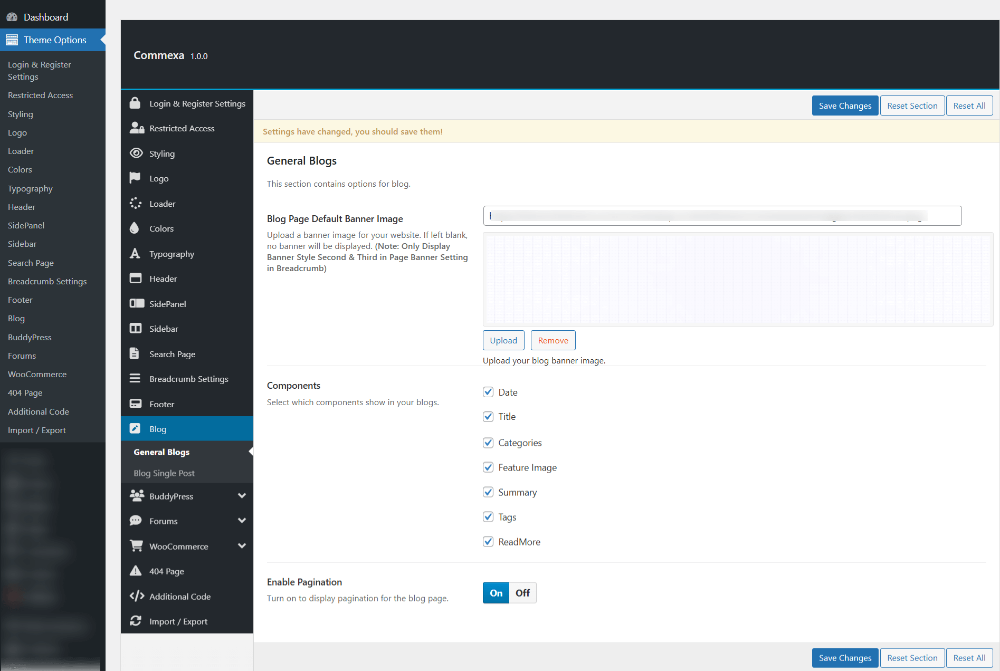Click the droplet icon for Colors
The image size is (1000, 671).
135,228
